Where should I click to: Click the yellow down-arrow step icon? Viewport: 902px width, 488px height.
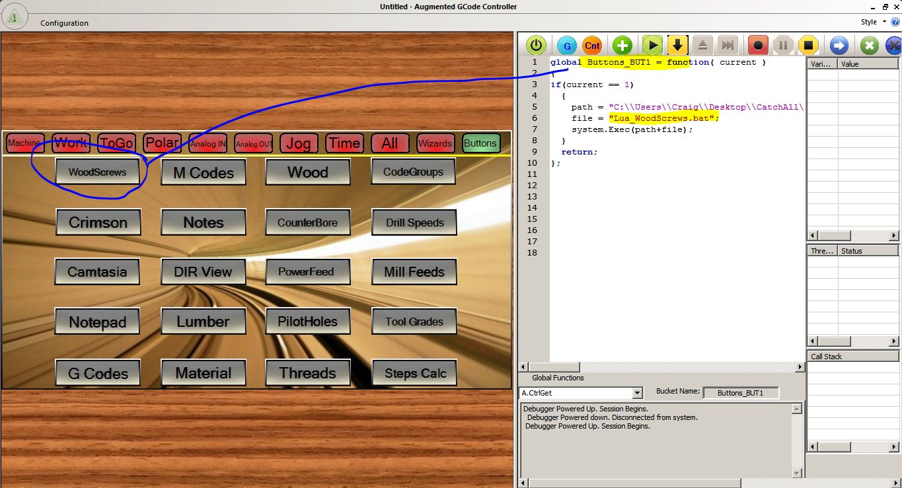[677, 46]
